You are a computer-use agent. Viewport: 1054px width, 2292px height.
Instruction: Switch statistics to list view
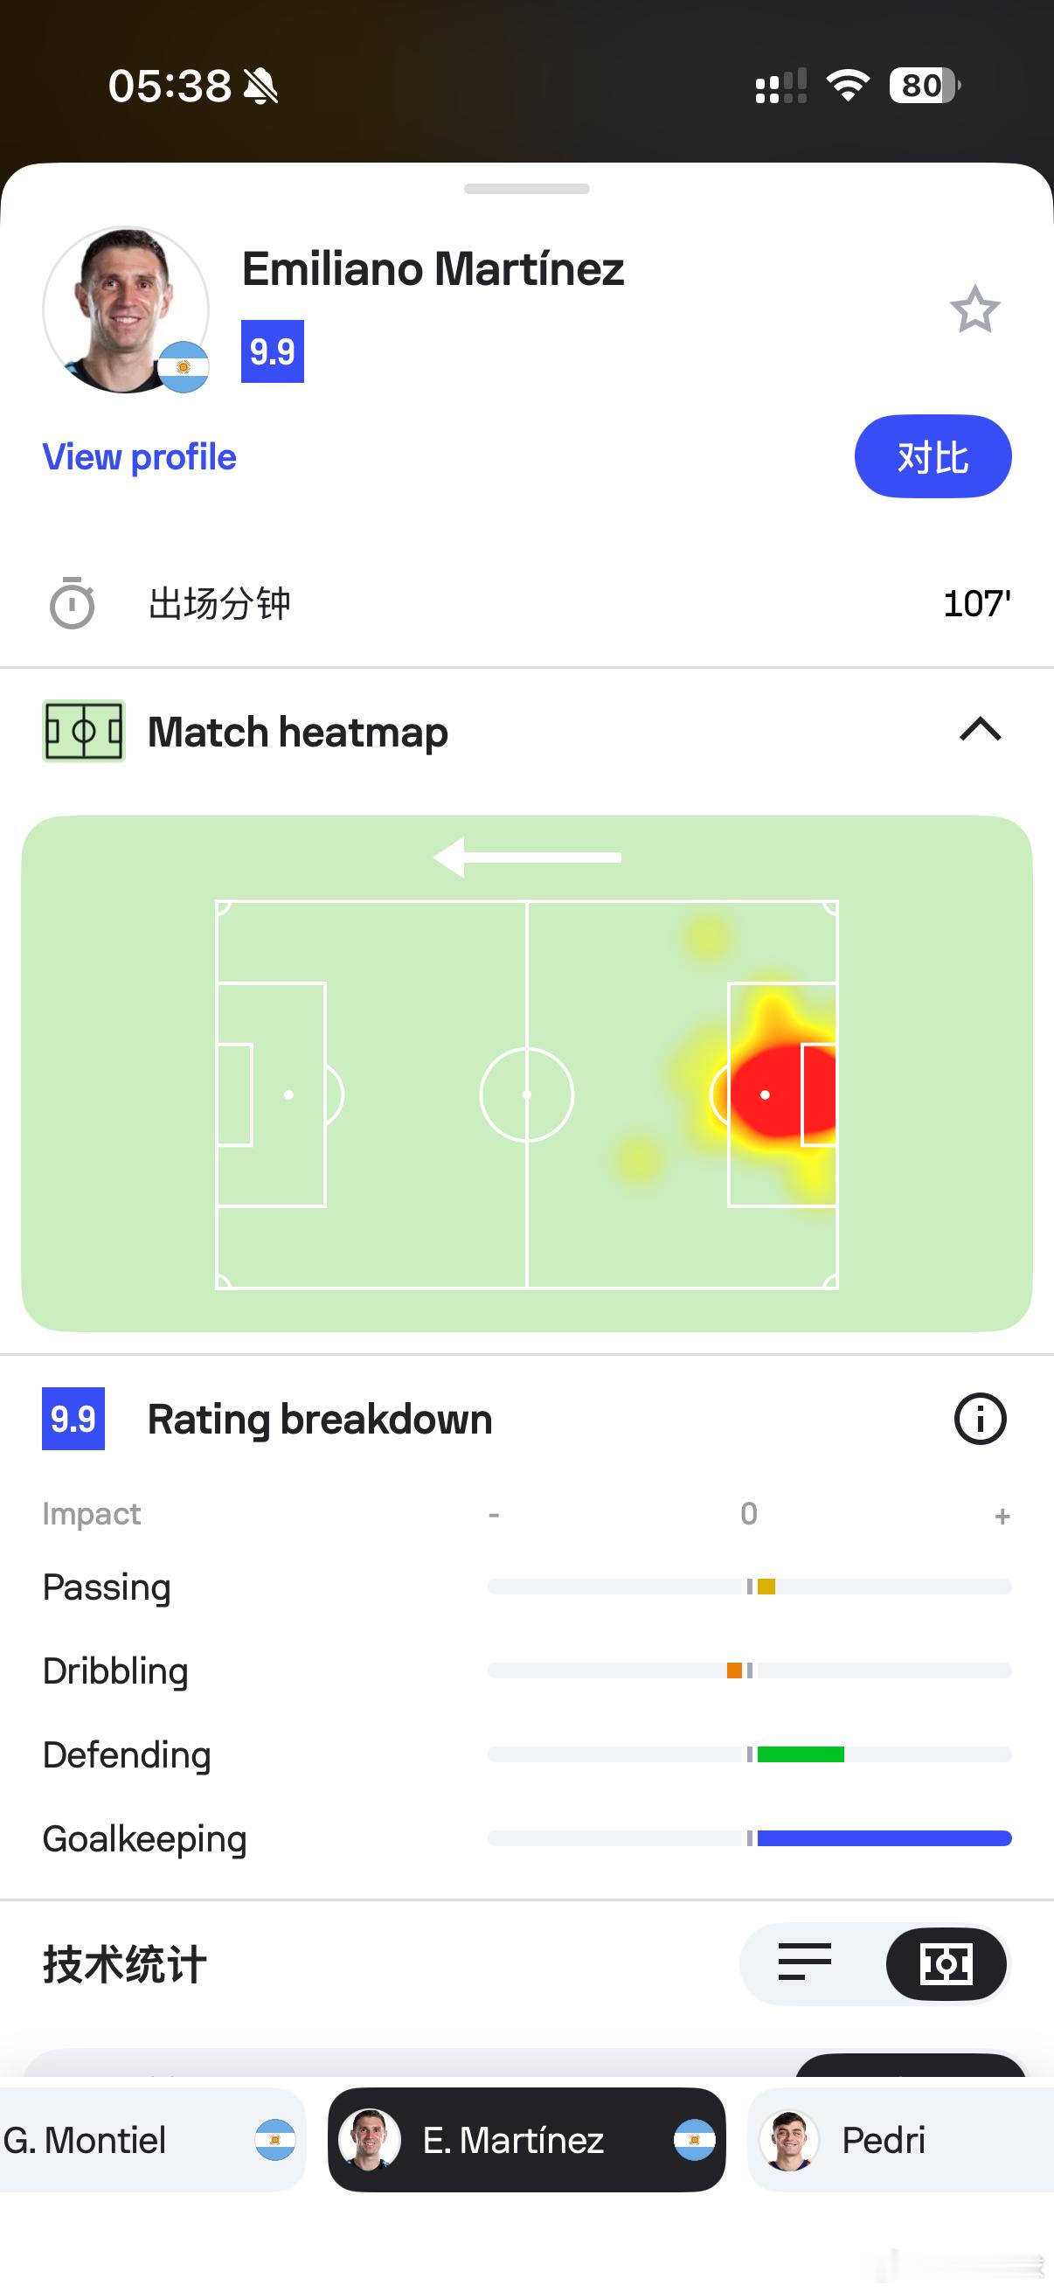click(804, 1962)
